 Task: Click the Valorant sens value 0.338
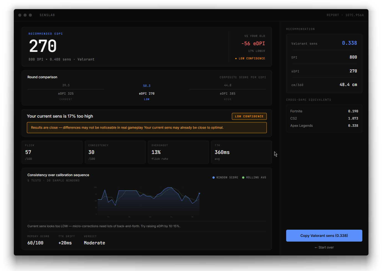pos(349,43)
